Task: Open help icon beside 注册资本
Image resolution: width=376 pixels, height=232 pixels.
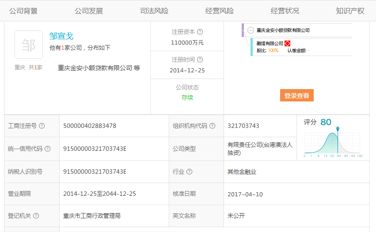Action: click(200, 32)
